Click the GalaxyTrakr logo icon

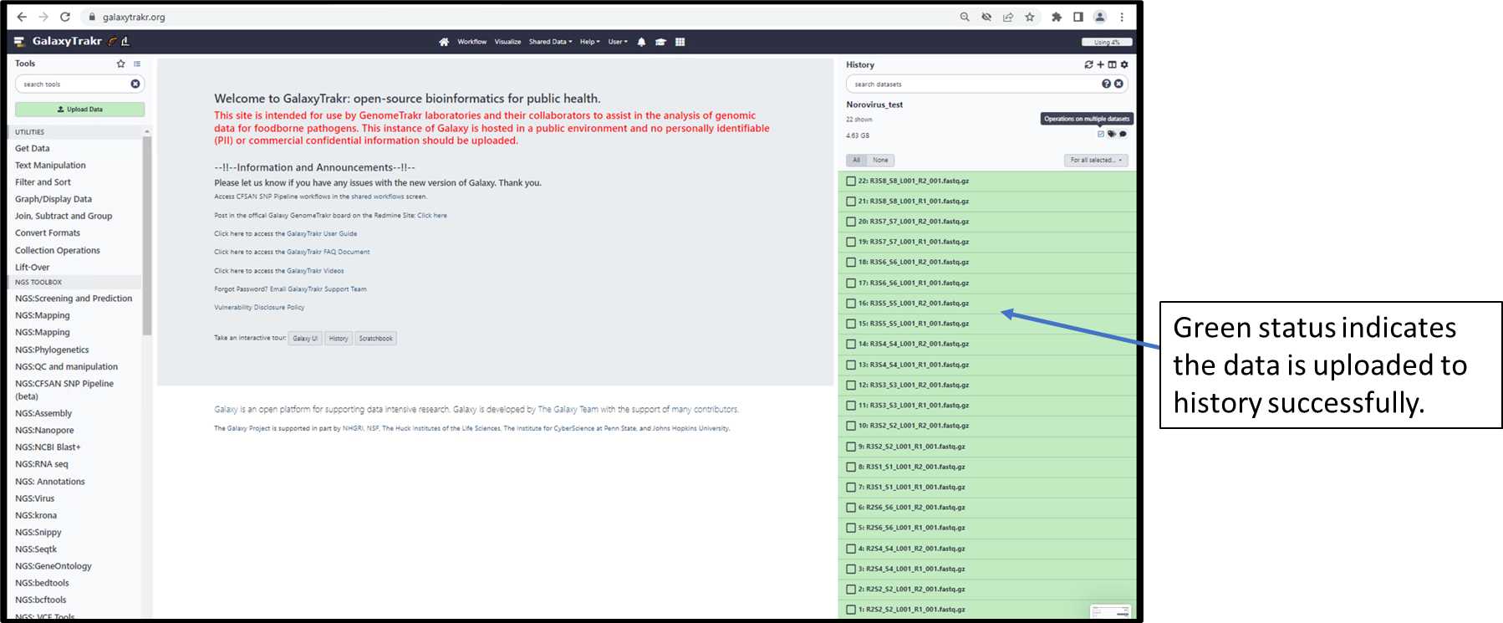pyautogui.click(x=19, y=41)
